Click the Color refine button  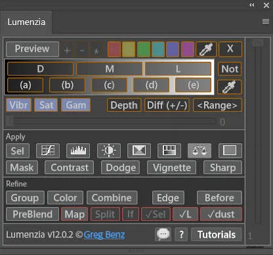(x=65, y=198)
